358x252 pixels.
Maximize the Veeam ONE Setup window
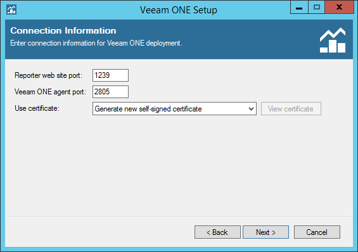[x=316, y=8]
